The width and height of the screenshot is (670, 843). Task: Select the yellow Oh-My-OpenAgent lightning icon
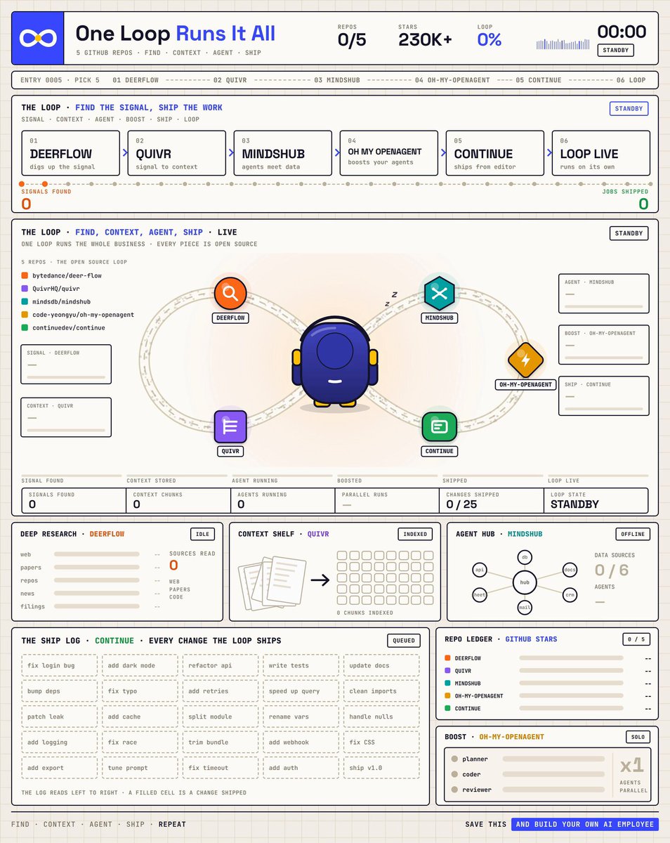click(526, 360)
